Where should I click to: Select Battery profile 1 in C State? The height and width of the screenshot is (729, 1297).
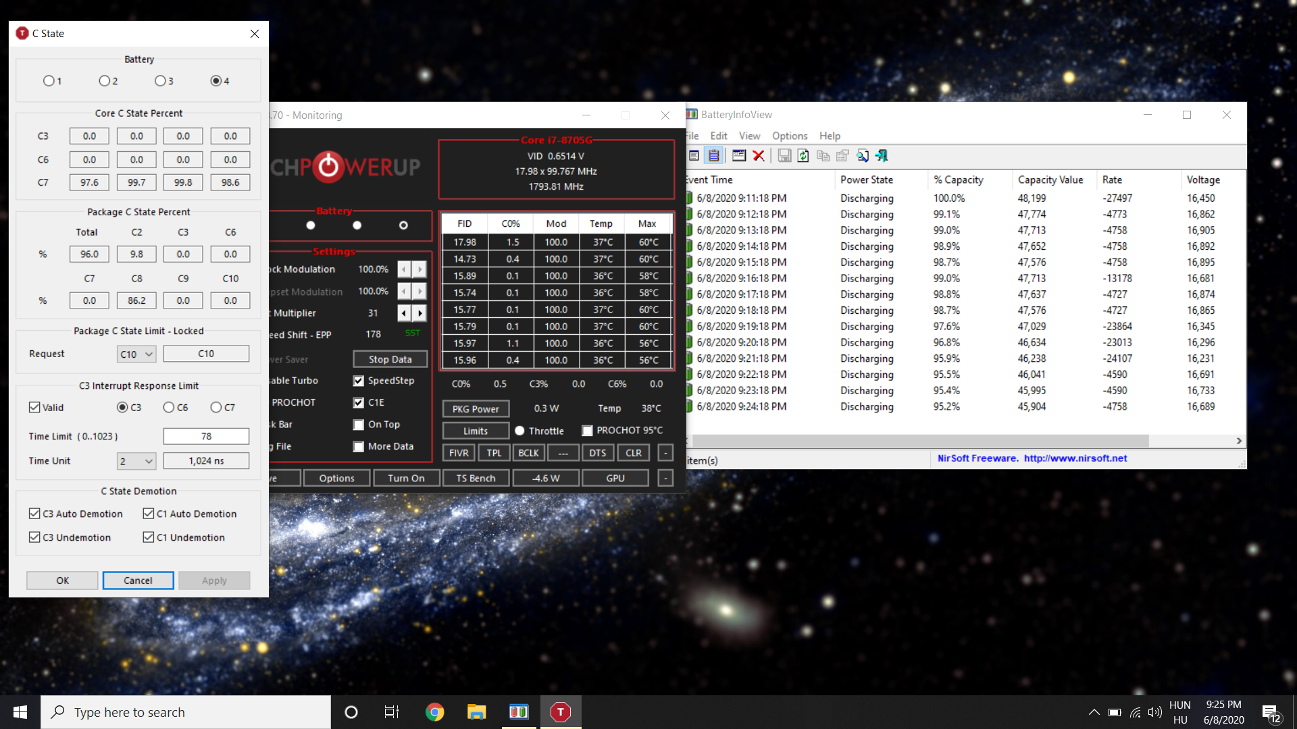coord(49,81)
